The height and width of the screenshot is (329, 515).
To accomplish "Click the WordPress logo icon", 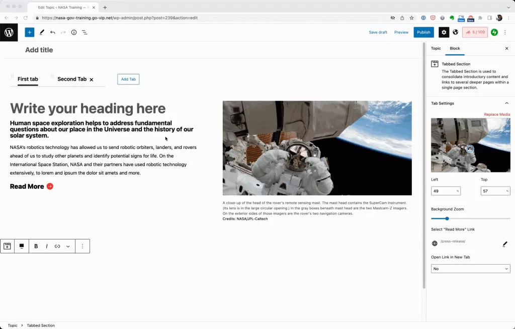I will tap(9, 32).
